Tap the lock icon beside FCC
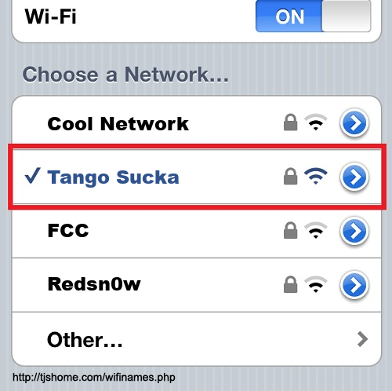 point(290,231)
